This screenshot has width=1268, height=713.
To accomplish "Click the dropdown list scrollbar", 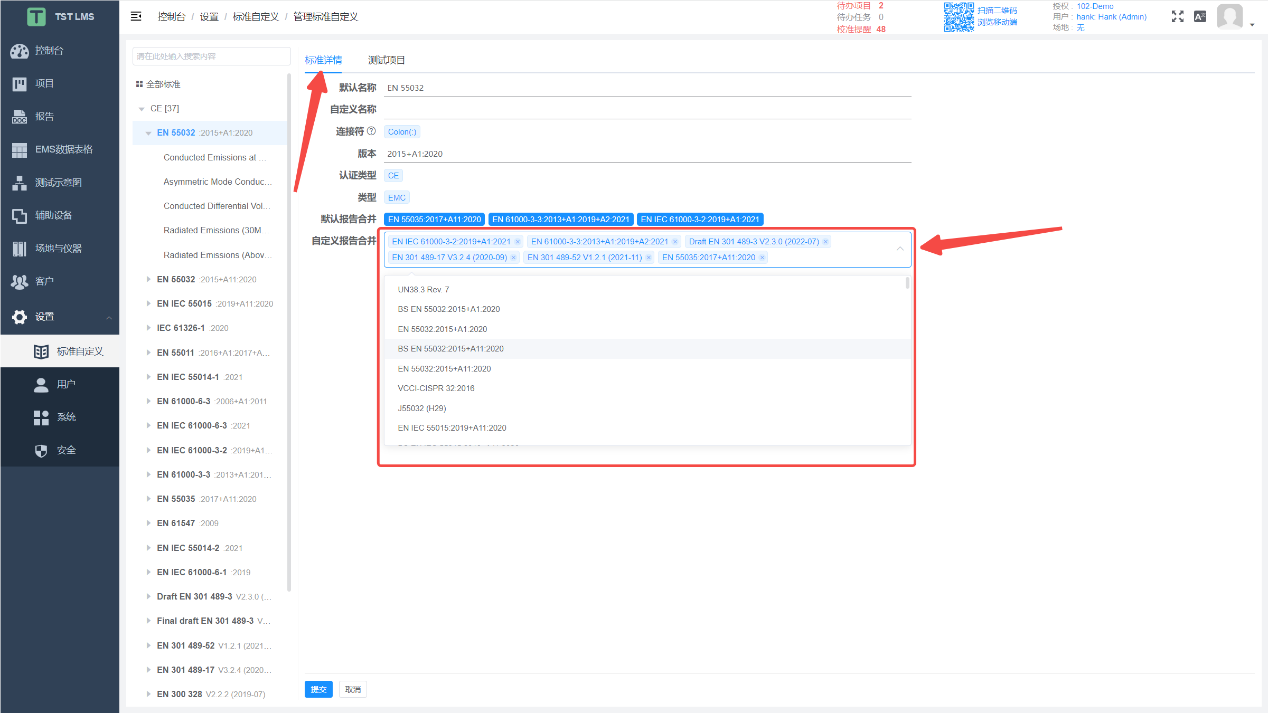I will click(907, 283).
